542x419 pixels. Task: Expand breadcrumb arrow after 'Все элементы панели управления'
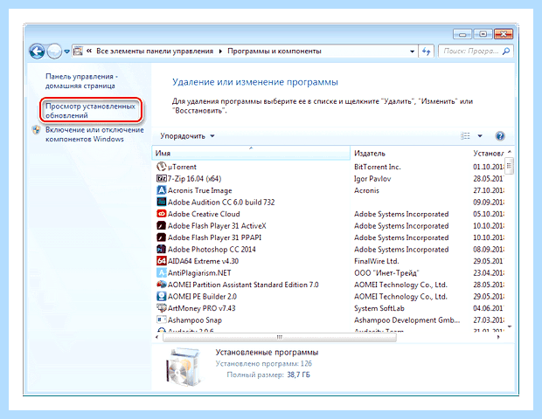tap(220, 52)
